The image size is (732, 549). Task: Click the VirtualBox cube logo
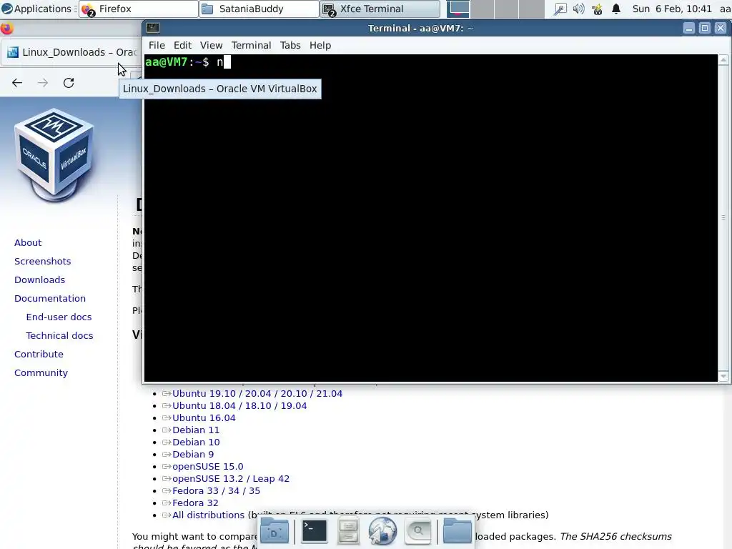tap(54, 154)
